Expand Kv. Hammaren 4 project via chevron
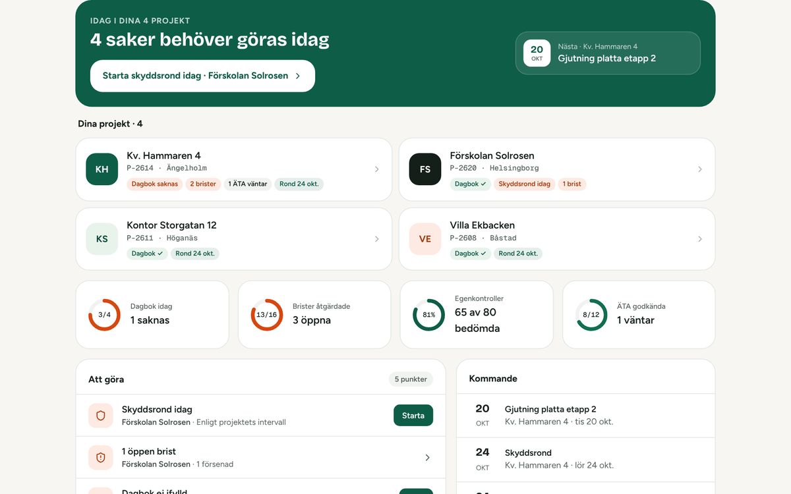791x494 pixels. (x=377, y=169)
